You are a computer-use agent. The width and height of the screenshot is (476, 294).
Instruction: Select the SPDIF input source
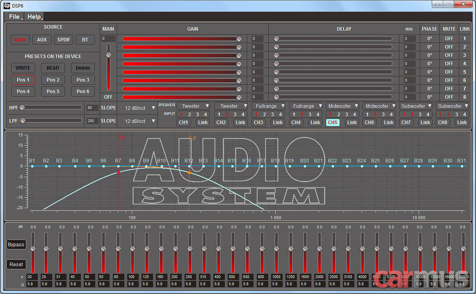coord(63,39)
